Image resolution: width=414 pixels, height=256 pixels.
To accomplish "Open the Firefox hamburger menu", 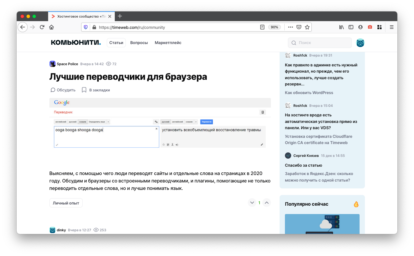I will (x=392, y=27).
